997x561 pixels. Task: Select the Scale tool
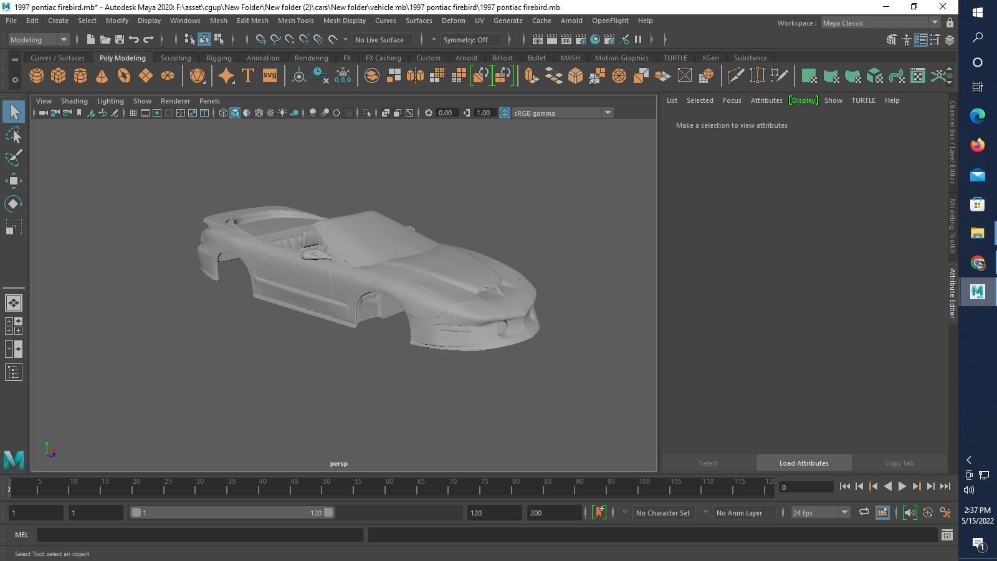(x=14, y=227)
